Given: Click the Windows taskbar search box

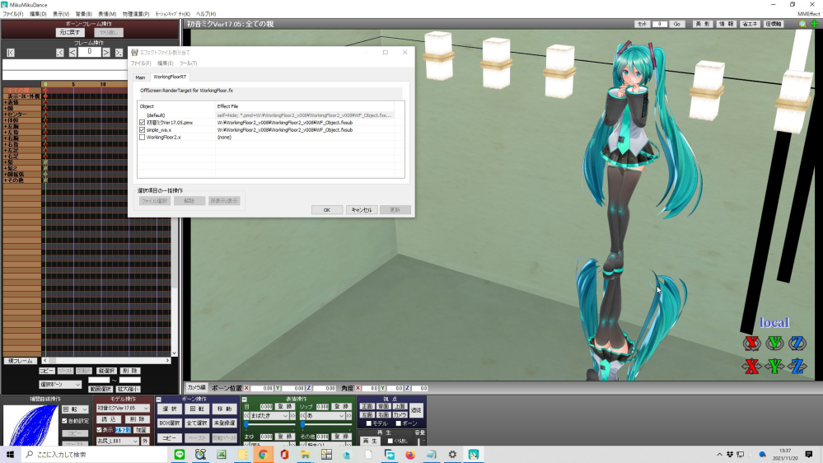Looking at the screenshot, I should pyautogui.click(x=95, y=455).
